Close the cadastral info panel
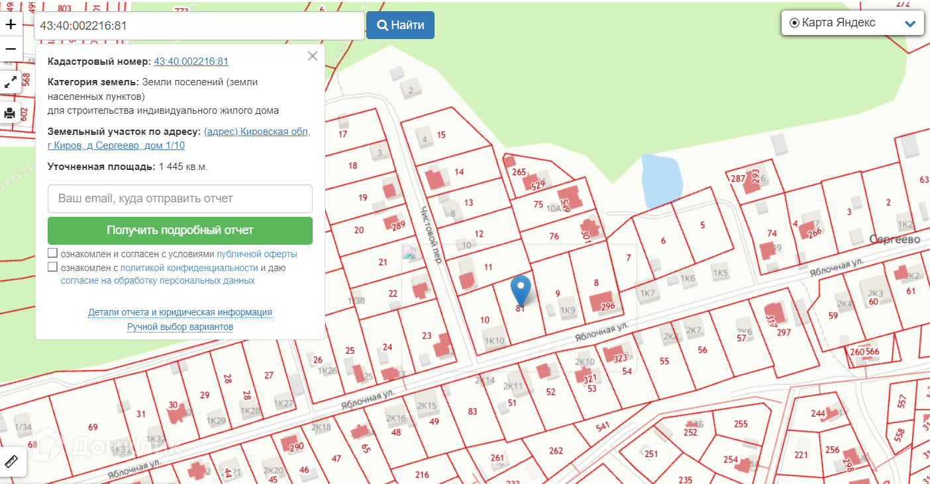This screenshot has height=484, width=930. [x=313, y=56]
